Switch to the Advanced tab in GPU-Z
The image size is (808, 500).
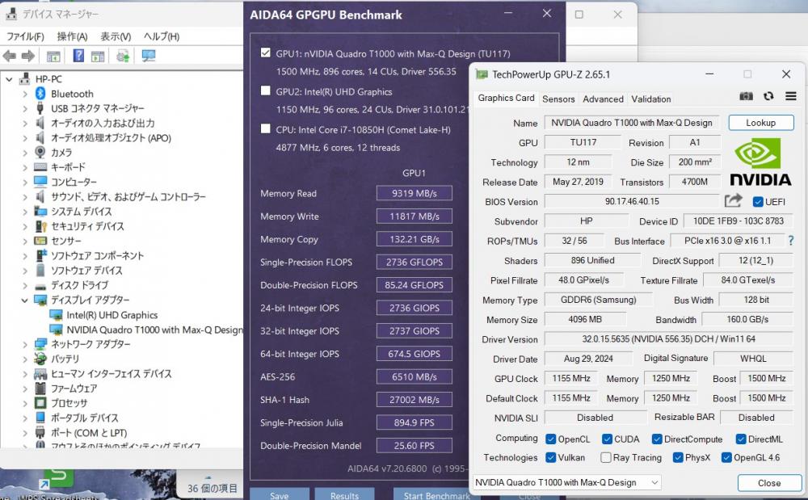pyautogui.click(x=603, y=99)
